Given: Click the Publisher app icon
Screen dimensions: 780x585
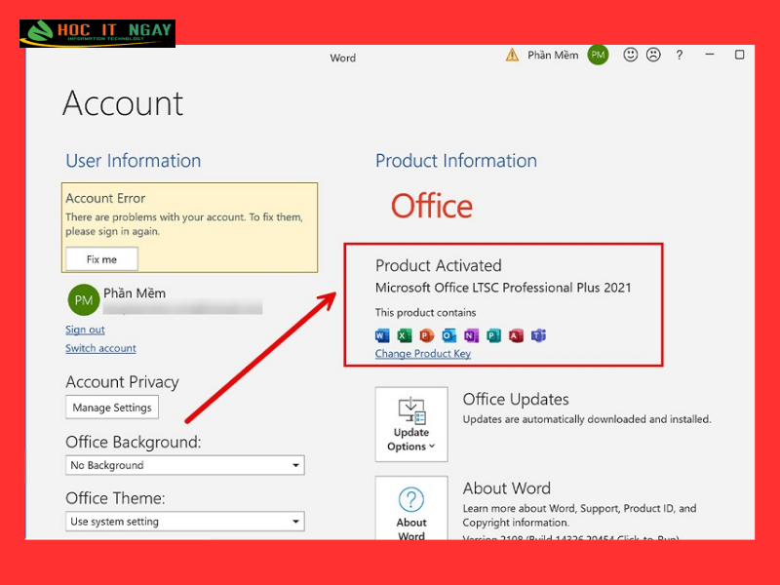Looking at the screenshot, I should (x=494, y=335).
